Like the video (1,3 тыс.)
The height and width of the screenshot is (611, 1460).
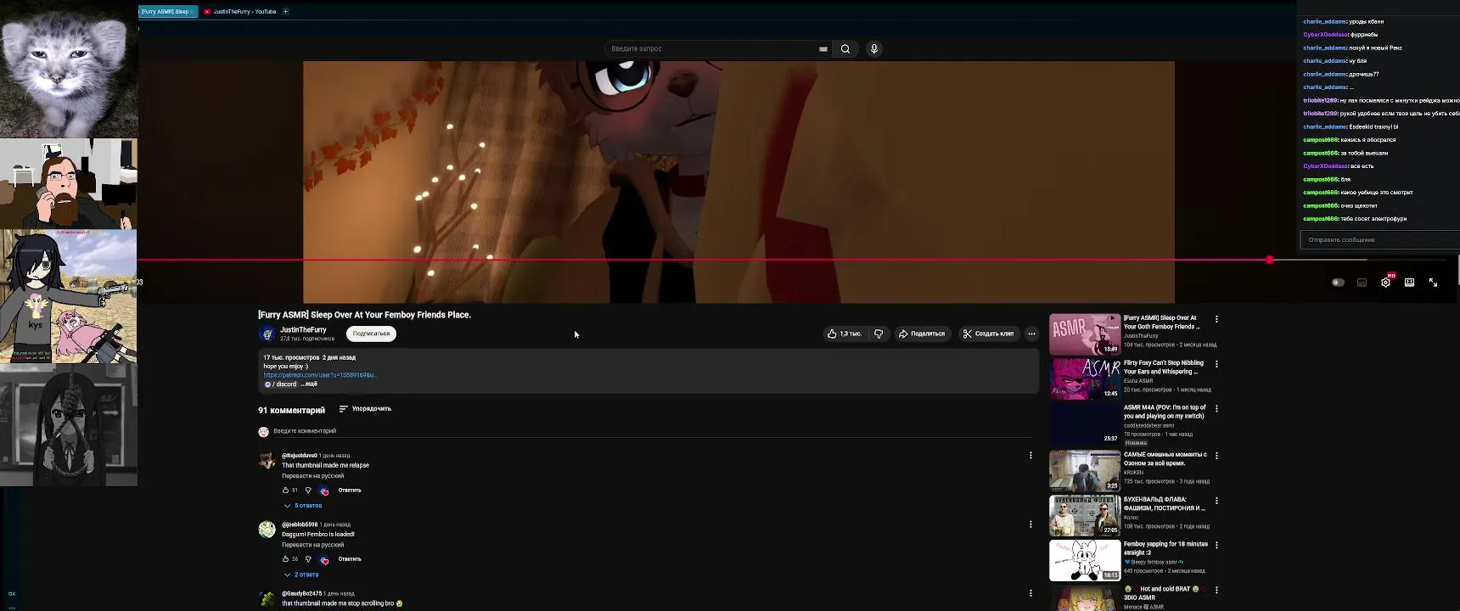click(845, 334)
